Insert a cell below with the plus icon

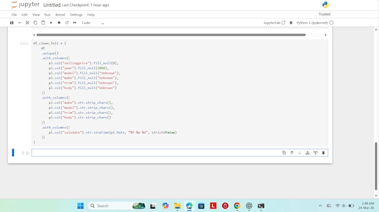pyautogui.click(x=20, y=23)
